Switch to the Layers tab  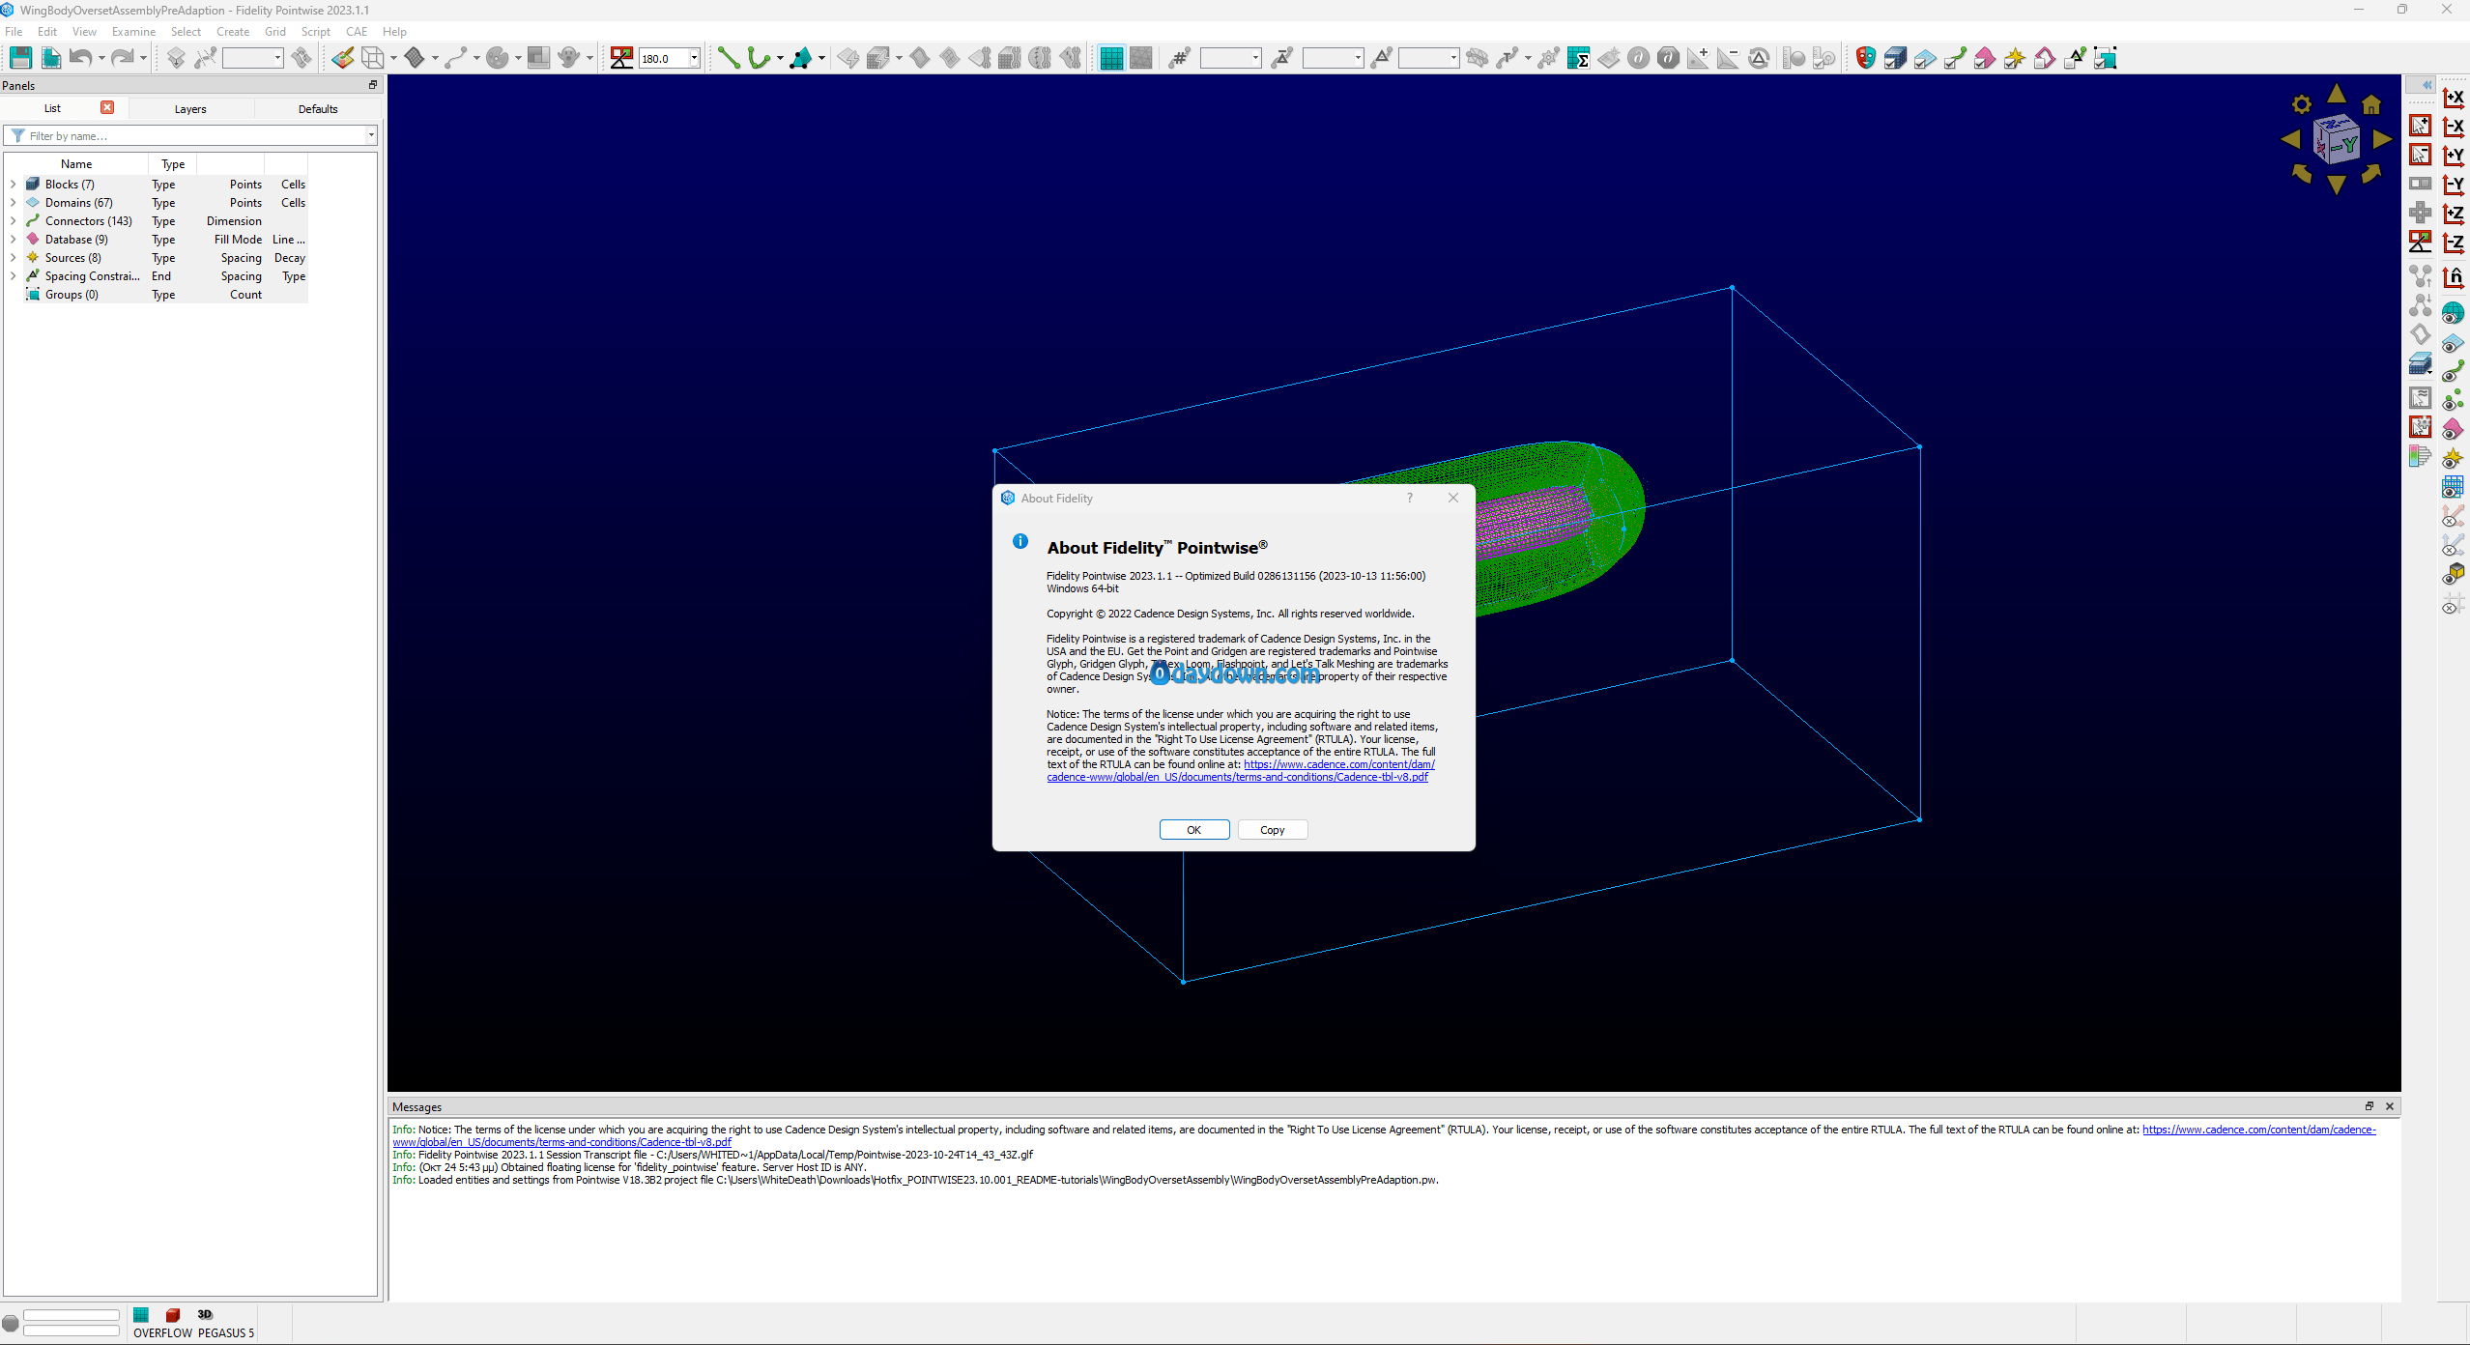(190, 108)
